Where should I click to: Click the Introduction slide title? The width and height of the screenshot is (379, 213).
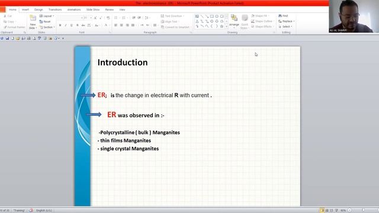point(123,62)
